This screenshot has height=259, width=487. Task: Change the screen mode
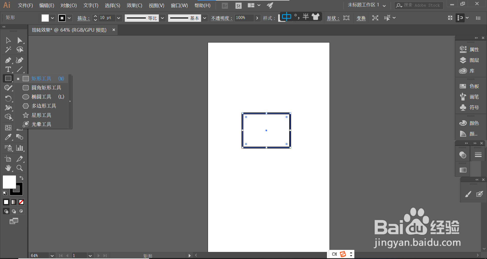(14, 221)
